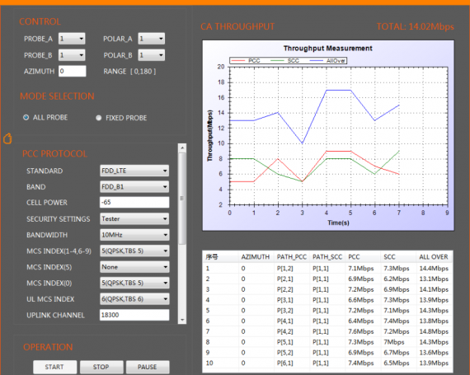Click the scrollbar down arrow in PCC panel

click(x=182, y=320)
